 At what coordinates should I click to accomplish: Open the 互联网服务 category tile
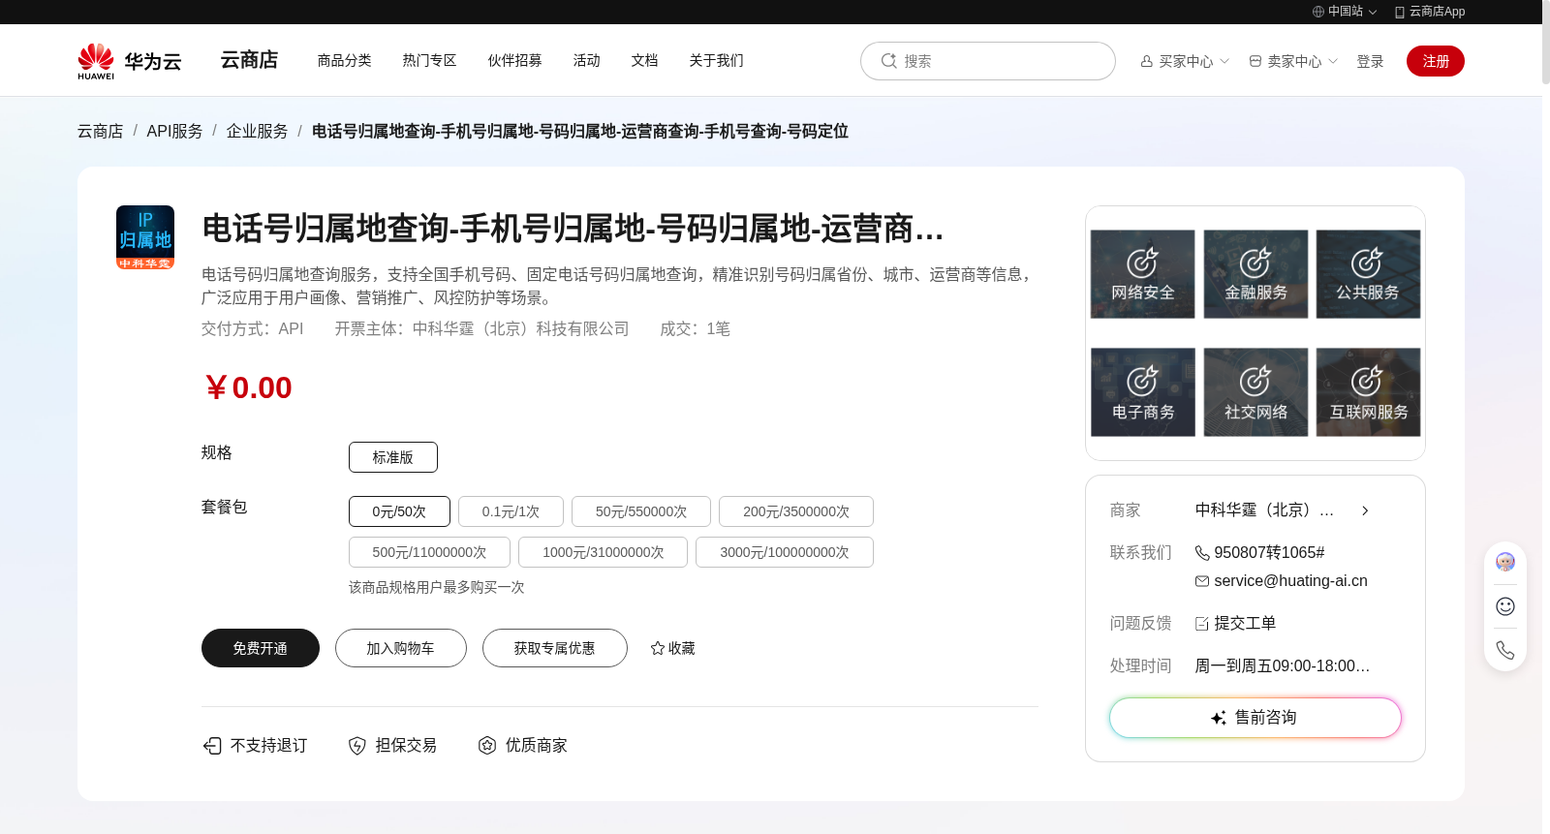click(x=1368, y=392)
